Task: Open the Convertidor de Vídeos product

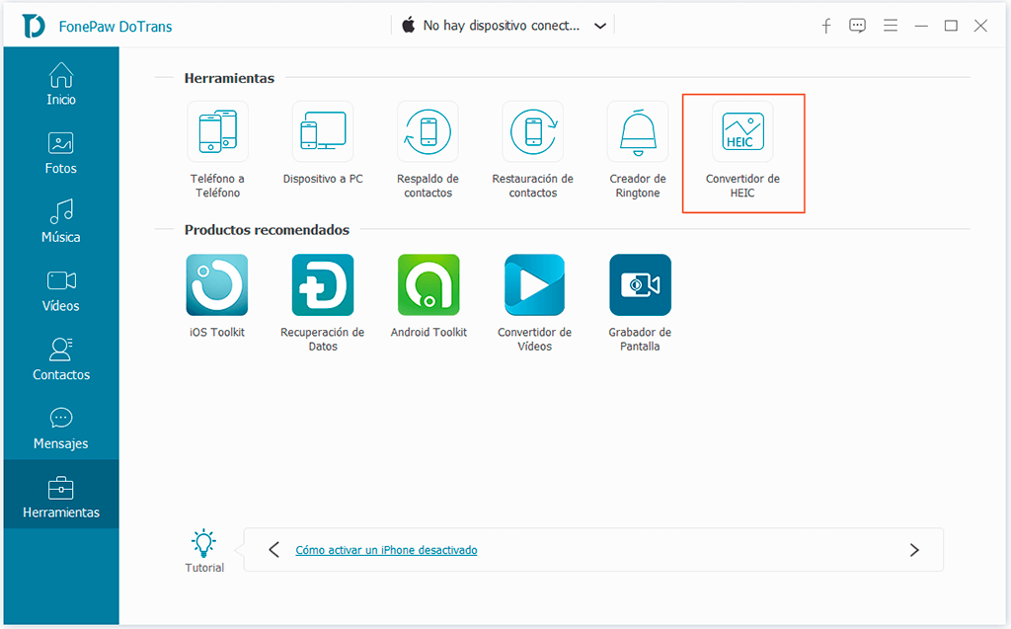Action: pyautogui.click(x=534, y=284)
